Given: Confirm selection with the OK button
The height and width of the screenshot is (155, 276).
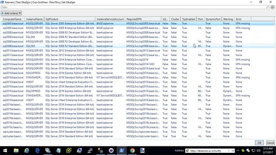Looking at the screenshot, I should 259,143.
